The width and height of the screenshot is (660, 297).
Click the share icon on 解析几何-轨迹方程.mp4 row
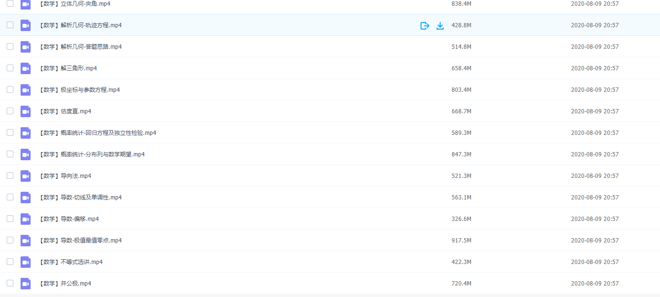tap(424, 25)
